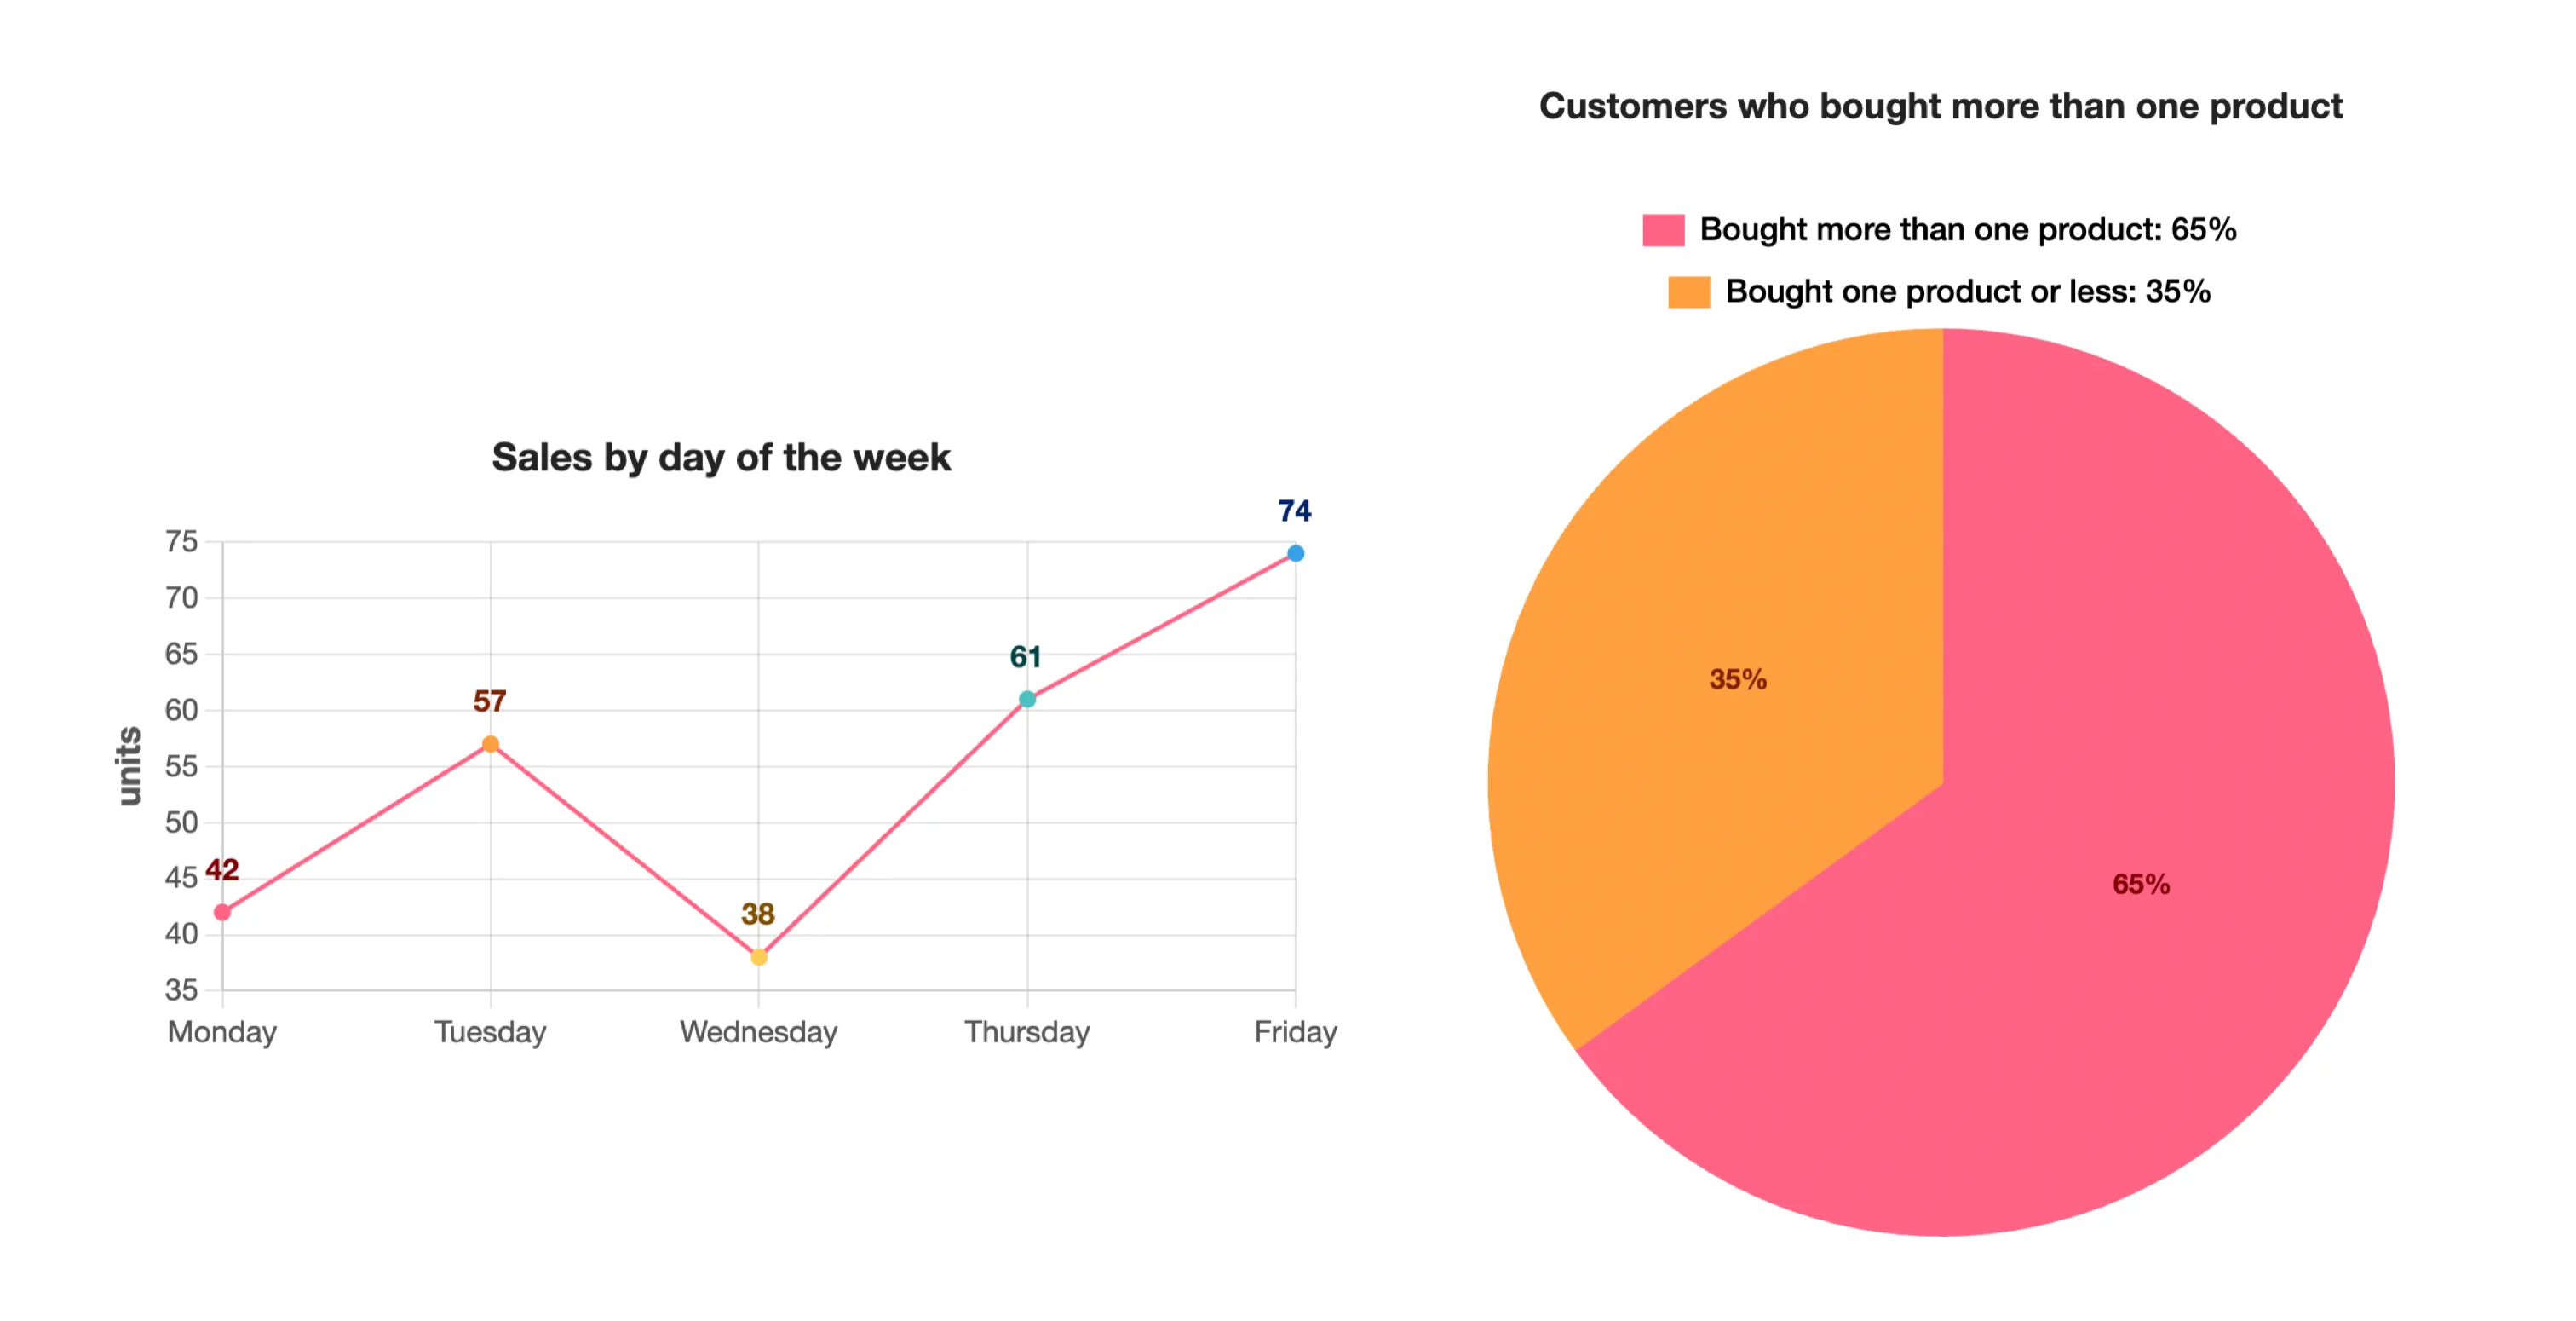Click the Friday x-axis label
This screenshot has height=1321, width=2576.
[1295, 1032]
